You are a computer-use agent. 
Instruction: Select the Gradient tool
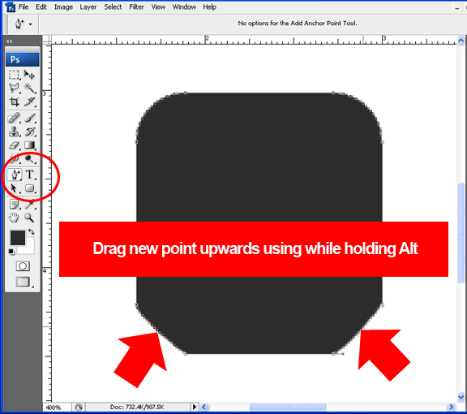29,145
